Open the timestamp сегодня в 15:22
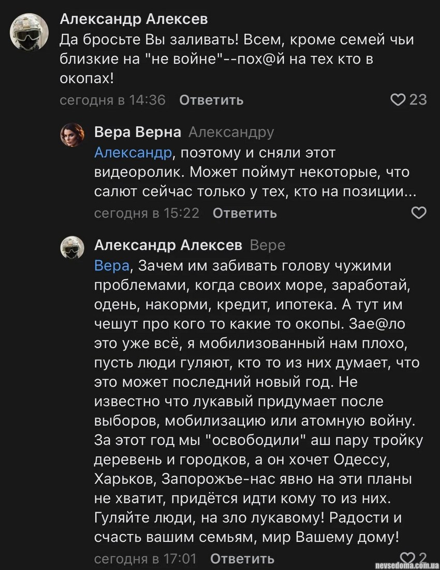 (146, 213)
